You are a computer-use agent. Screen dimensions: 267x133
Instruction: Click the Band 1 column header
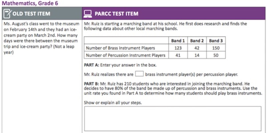178,40
